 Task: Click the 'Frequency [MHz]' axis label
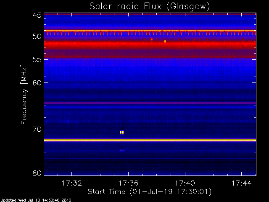pos(24,94)
